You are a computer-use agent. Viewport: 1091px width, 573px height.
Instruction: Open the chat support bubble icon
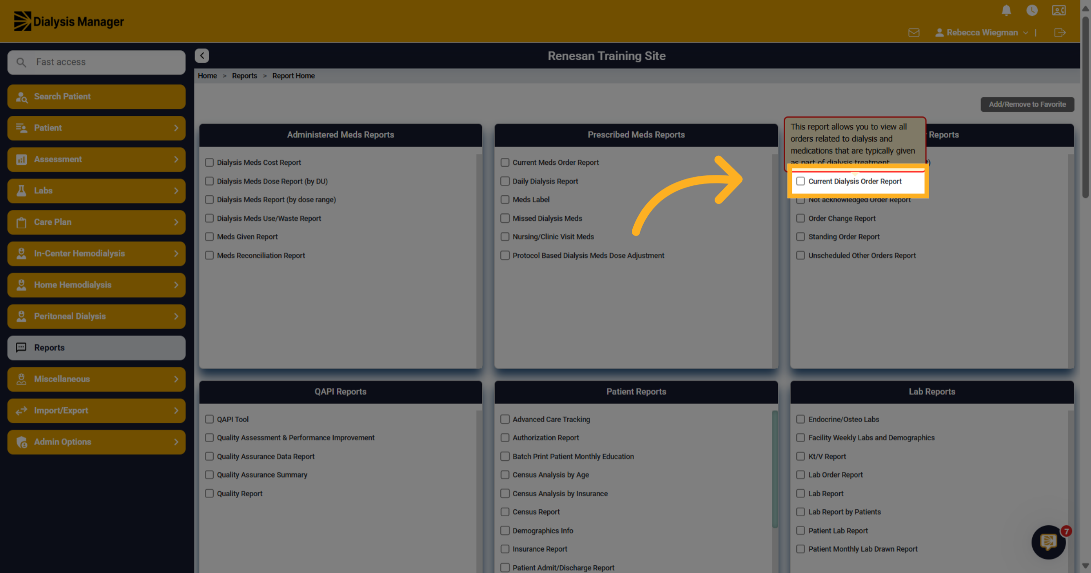(1048, 542)
